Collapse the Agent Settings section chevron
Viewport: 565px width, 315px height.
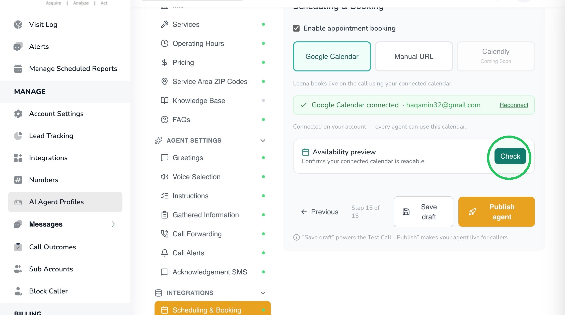263,141
